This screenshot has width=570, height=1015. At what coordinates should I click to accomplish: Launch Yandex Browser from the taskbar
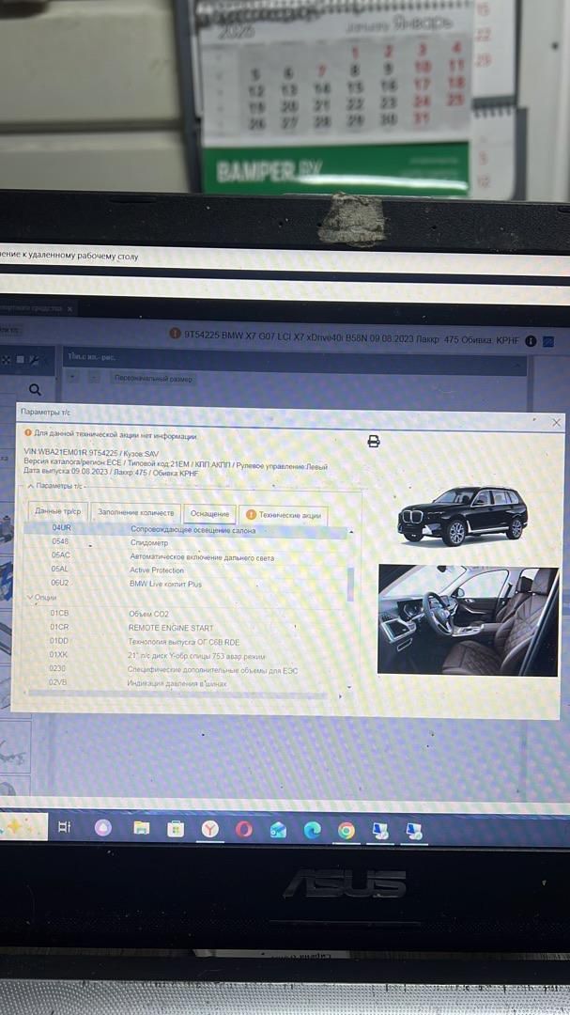[209, 829]
